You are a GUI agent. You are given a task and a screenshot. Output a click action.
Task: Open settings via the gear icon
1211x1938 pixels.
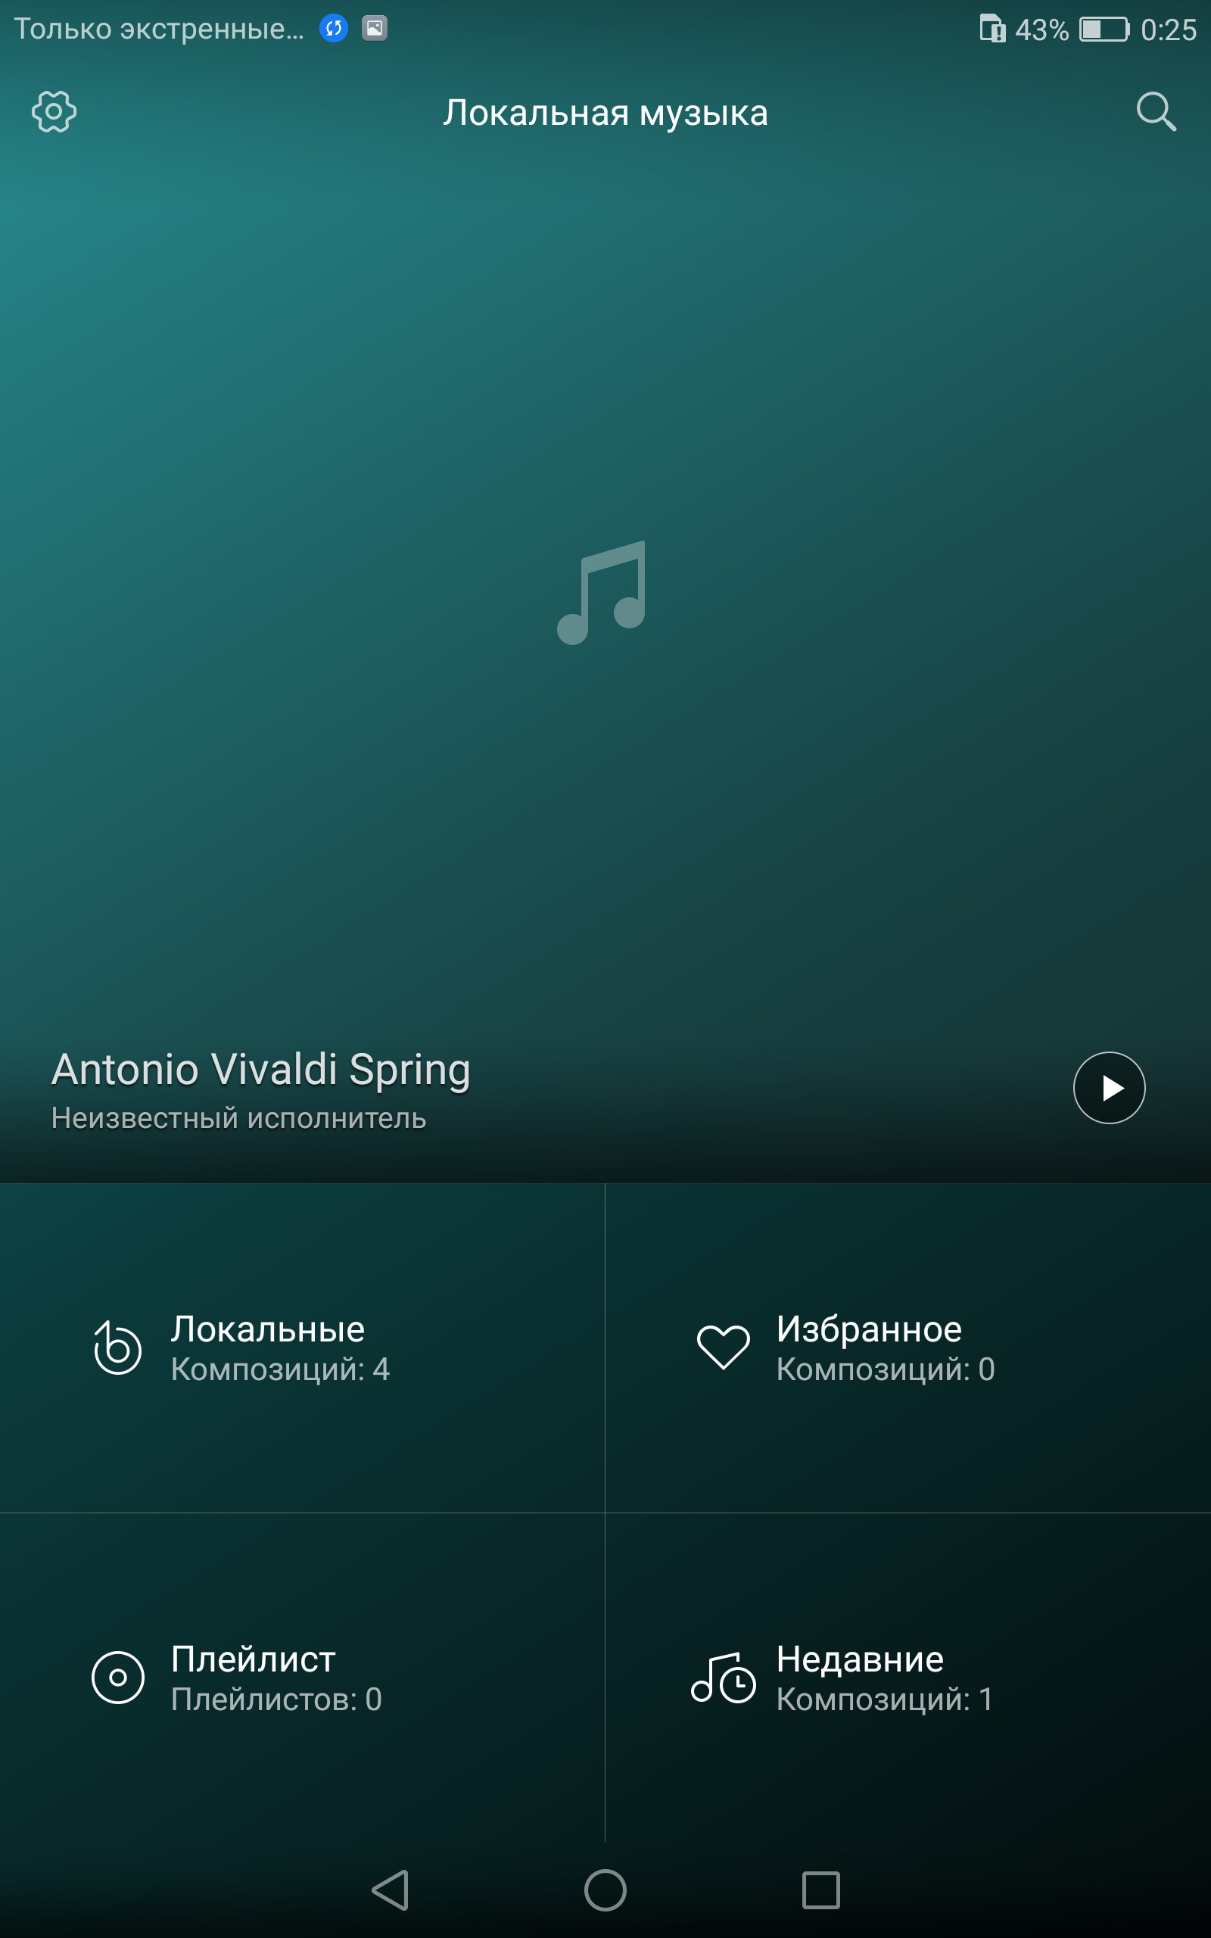pyautogui.click(x=54, y=111)
